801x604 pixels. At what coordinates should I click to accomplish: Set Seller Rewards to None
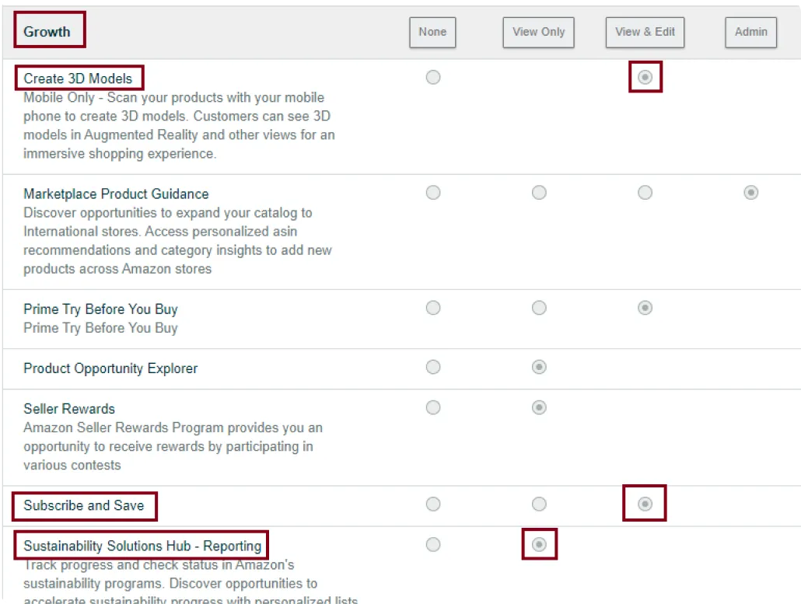(x=432, y=407)
